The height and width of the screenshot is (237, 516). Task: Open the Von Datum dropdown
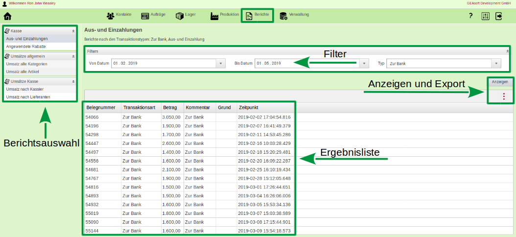coord(220,64)
